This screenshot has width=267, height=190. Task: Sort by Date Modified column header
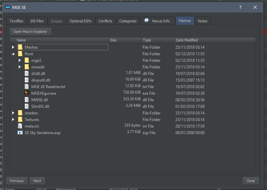point(215,40)
